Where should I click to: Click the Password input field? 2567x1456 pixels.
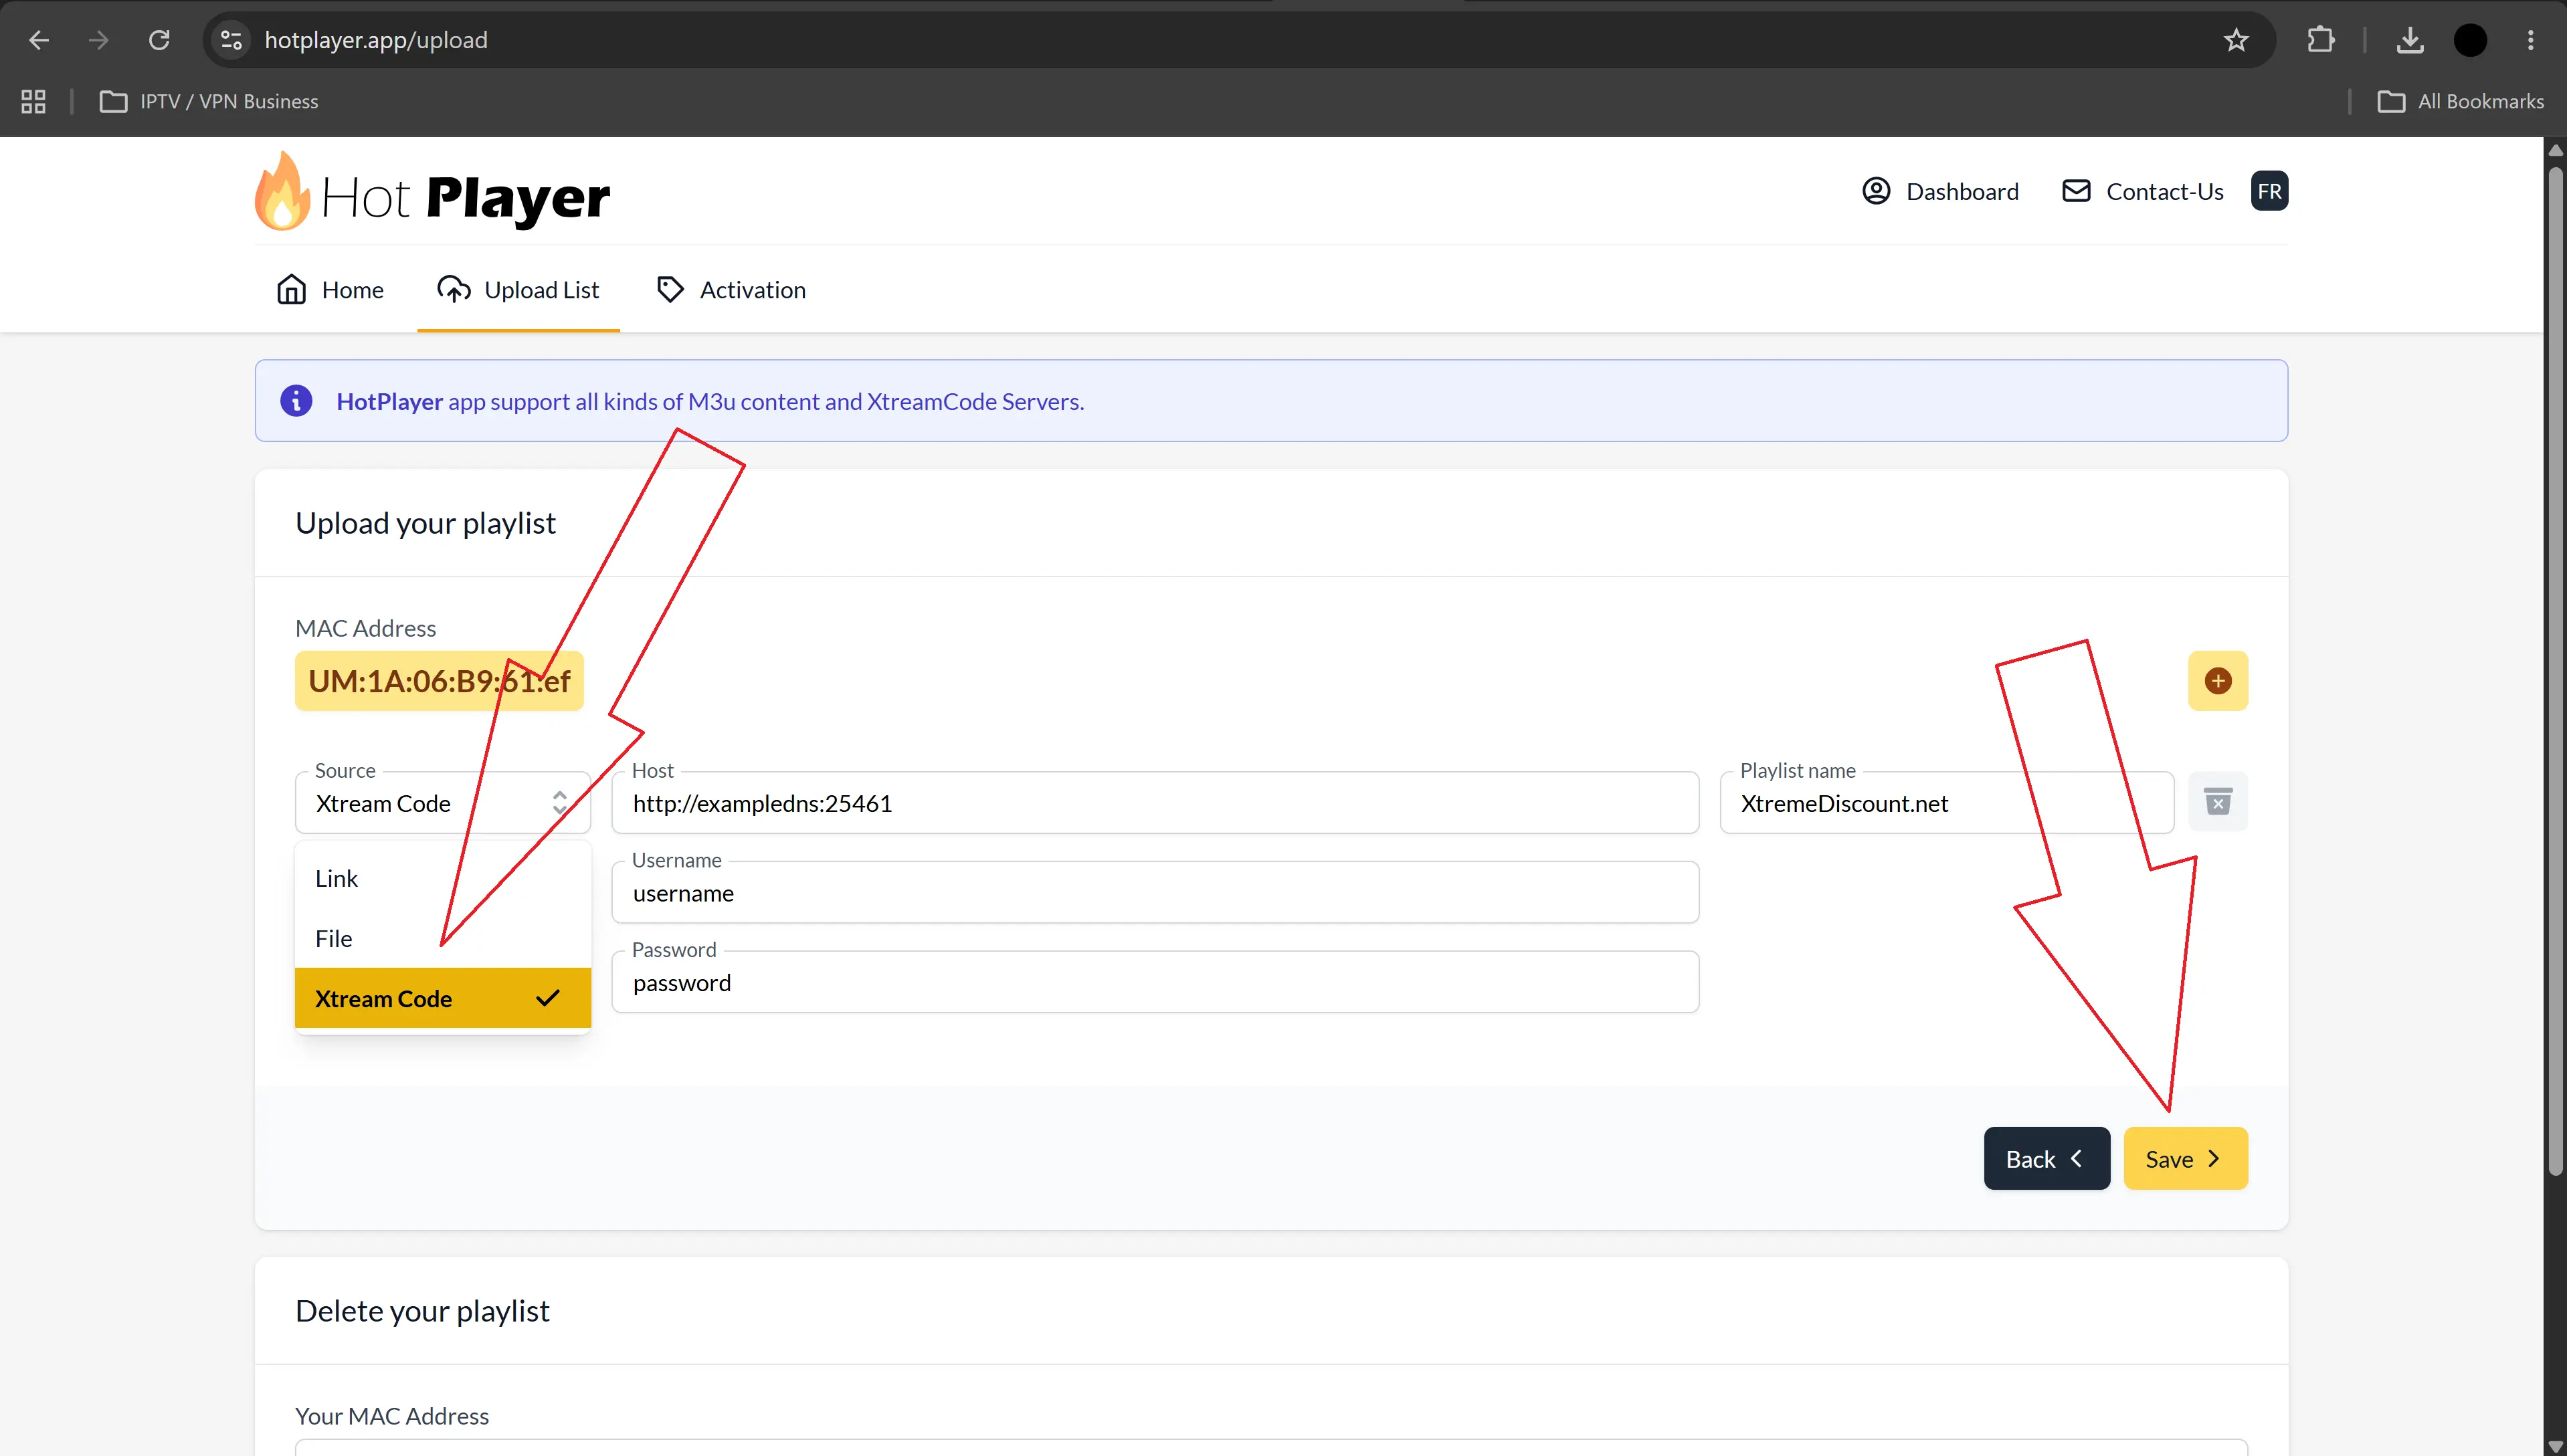[x=1155, y=983]
